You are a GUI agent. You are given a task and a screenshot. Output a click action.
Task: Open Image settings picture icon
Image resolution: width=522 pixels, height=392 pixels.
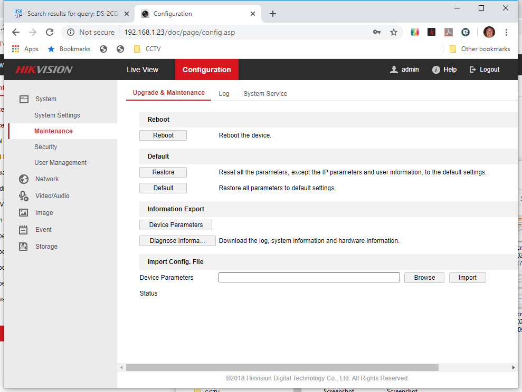pos(24,213)
